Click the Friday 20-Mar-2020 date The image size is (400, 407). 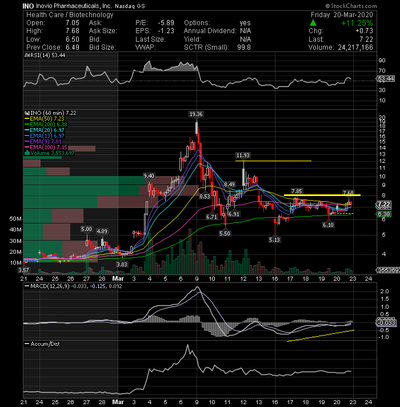[342, 15]
